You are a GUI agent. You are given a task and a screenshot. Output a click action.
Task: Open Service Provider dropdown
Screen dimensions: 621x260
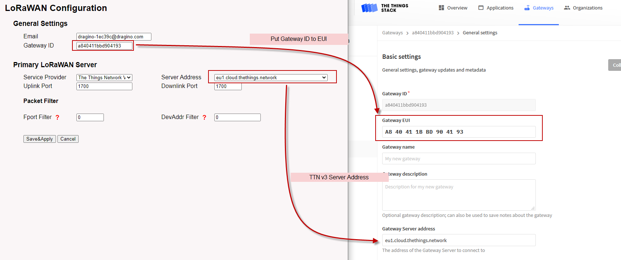[104, 77]
